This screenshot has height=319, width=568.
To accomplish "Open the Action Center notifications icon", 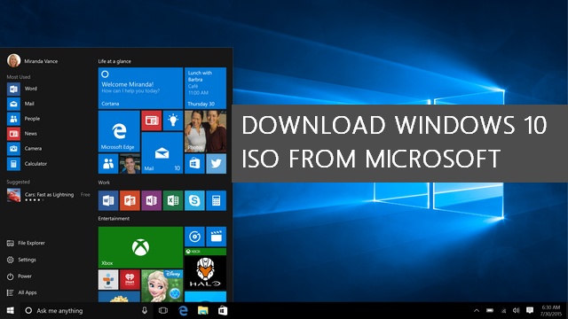I will pyautogui.click(x=530, y=311).
